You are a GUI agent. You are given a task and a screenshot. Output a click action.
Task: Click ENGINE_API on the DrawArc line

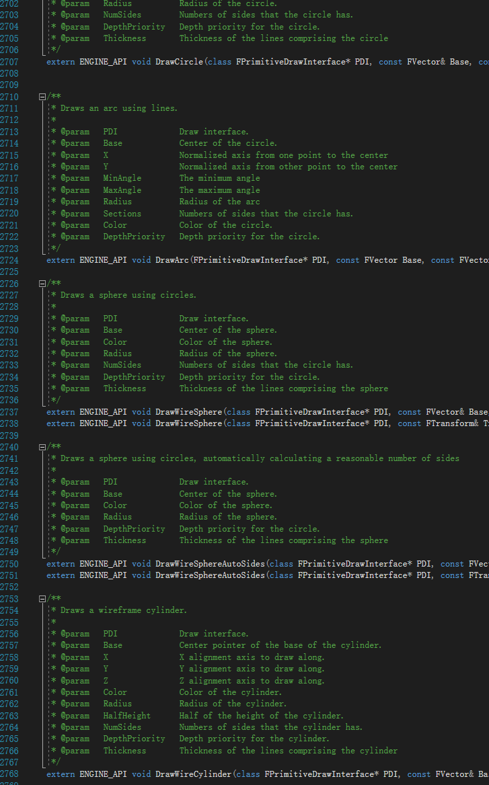(x=103, y=260)
